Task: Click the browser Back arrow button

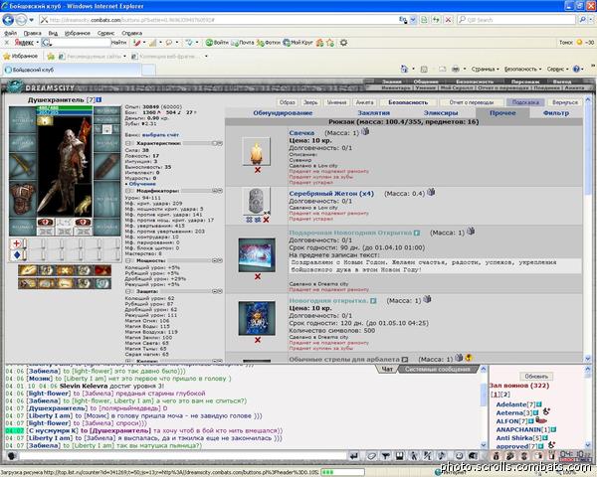Action: click(x=8, y=20)
